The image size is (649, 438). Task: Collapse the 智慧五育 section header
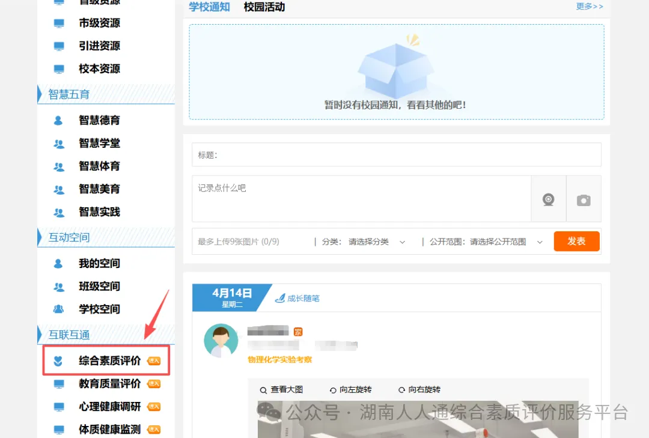[67, 94]
